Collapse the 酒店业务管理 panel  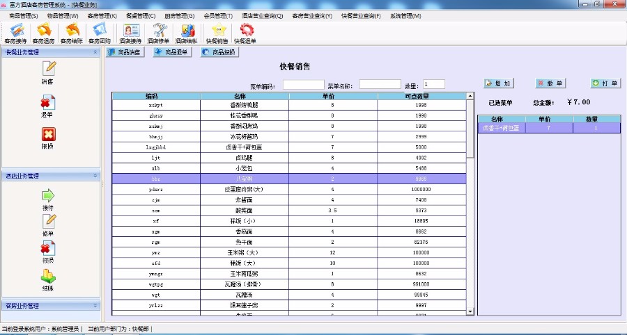pos(95,176)
